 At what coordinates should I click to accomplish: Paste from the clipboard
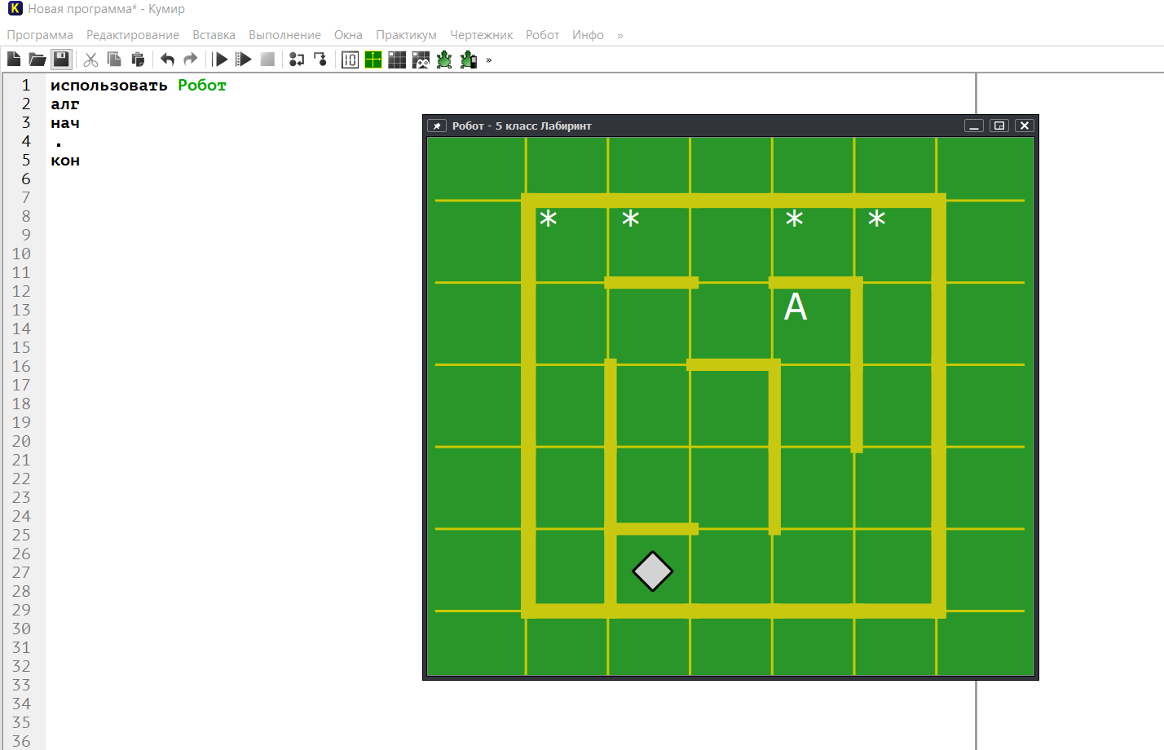[138, 59]
